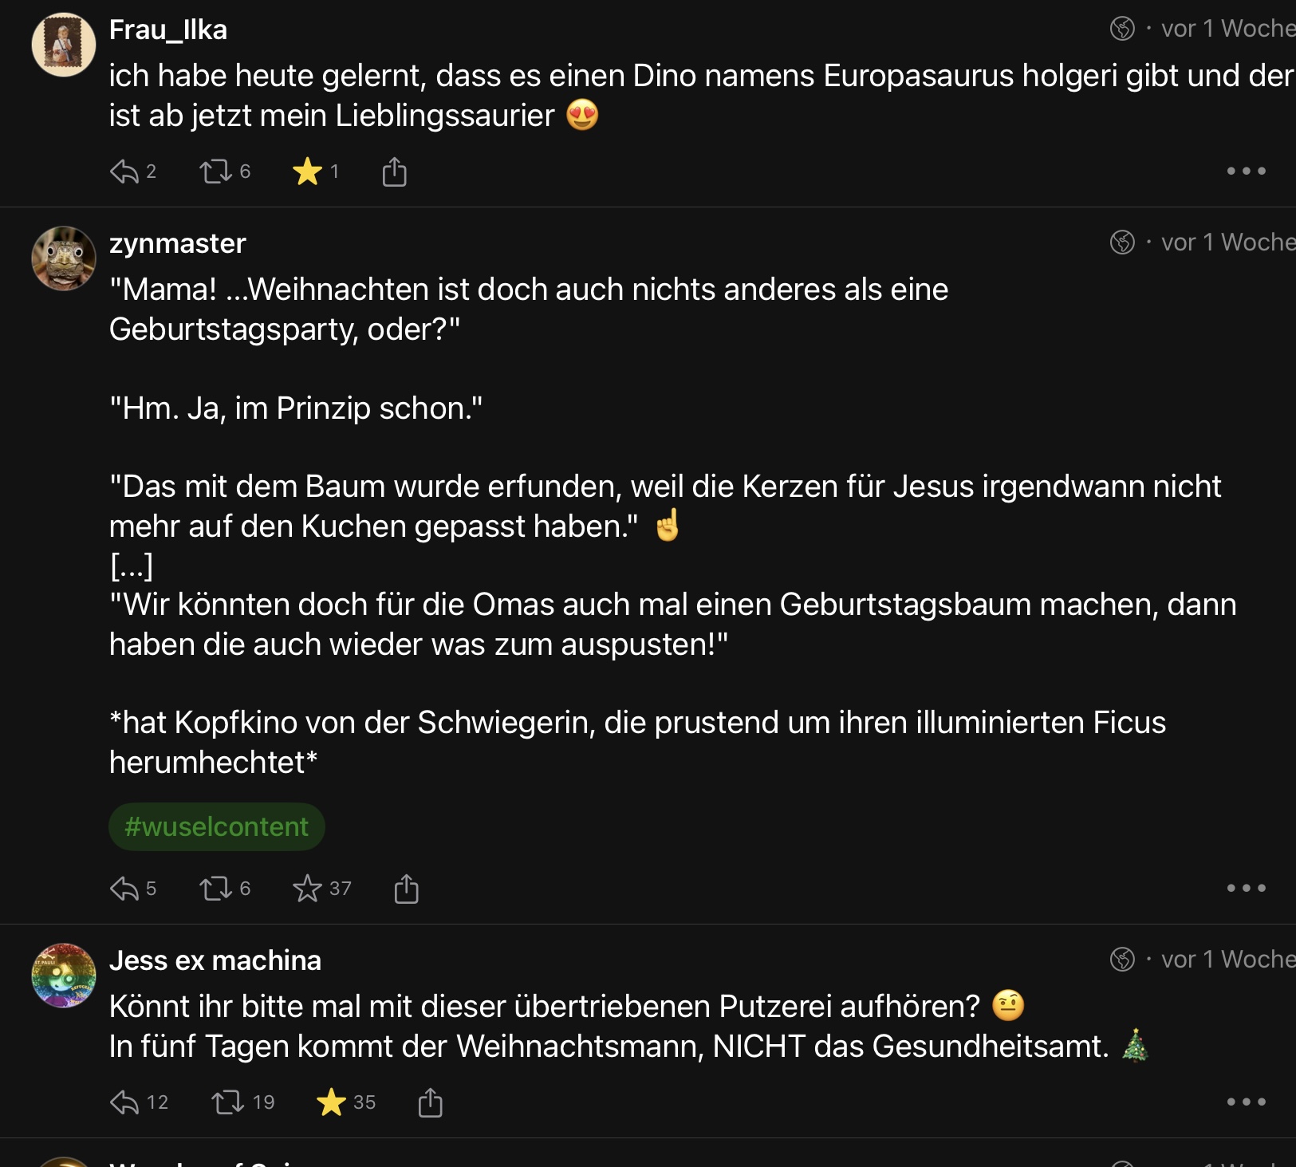Image resolution: width=1296 pixels, height=1167 pixels.
Task: Open the #wuselcontent hashtag
Action: pos(216,826)
